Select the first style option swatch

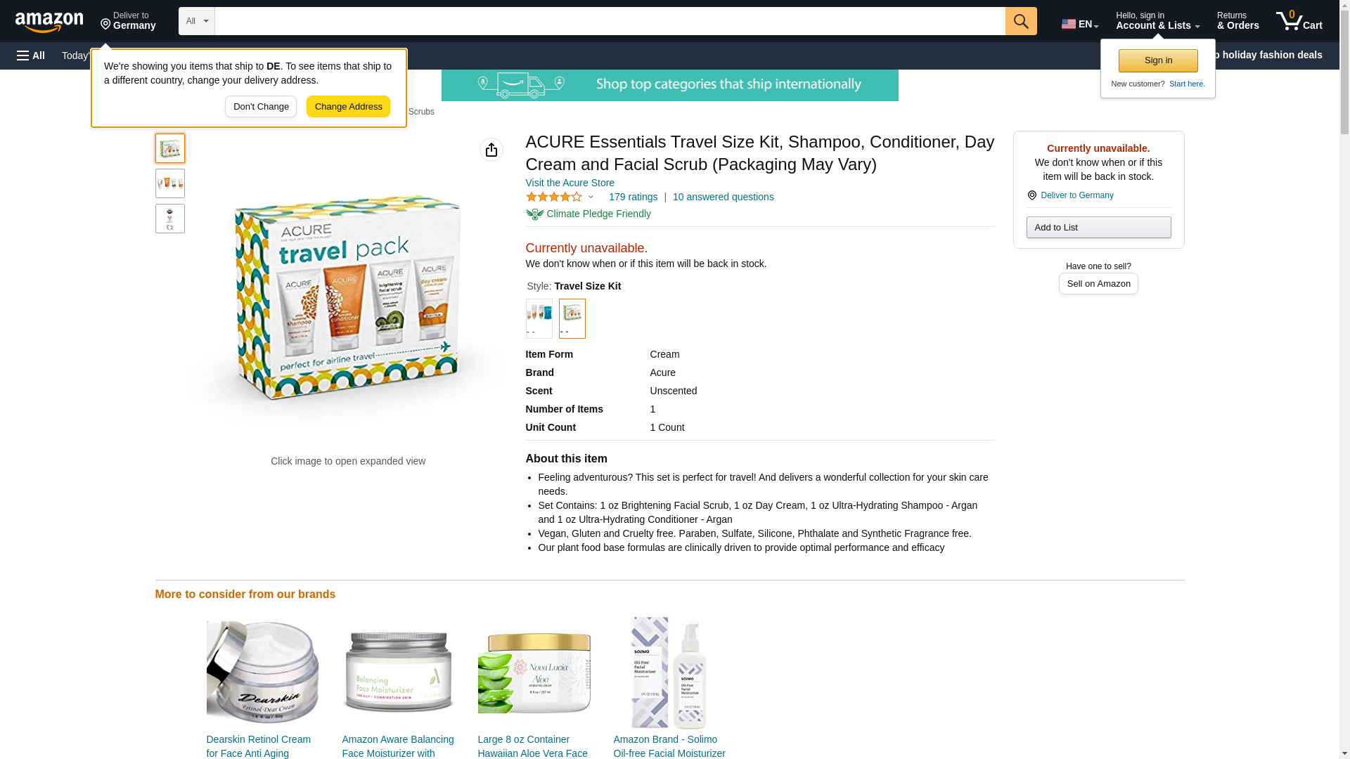(x=539, y=318)
